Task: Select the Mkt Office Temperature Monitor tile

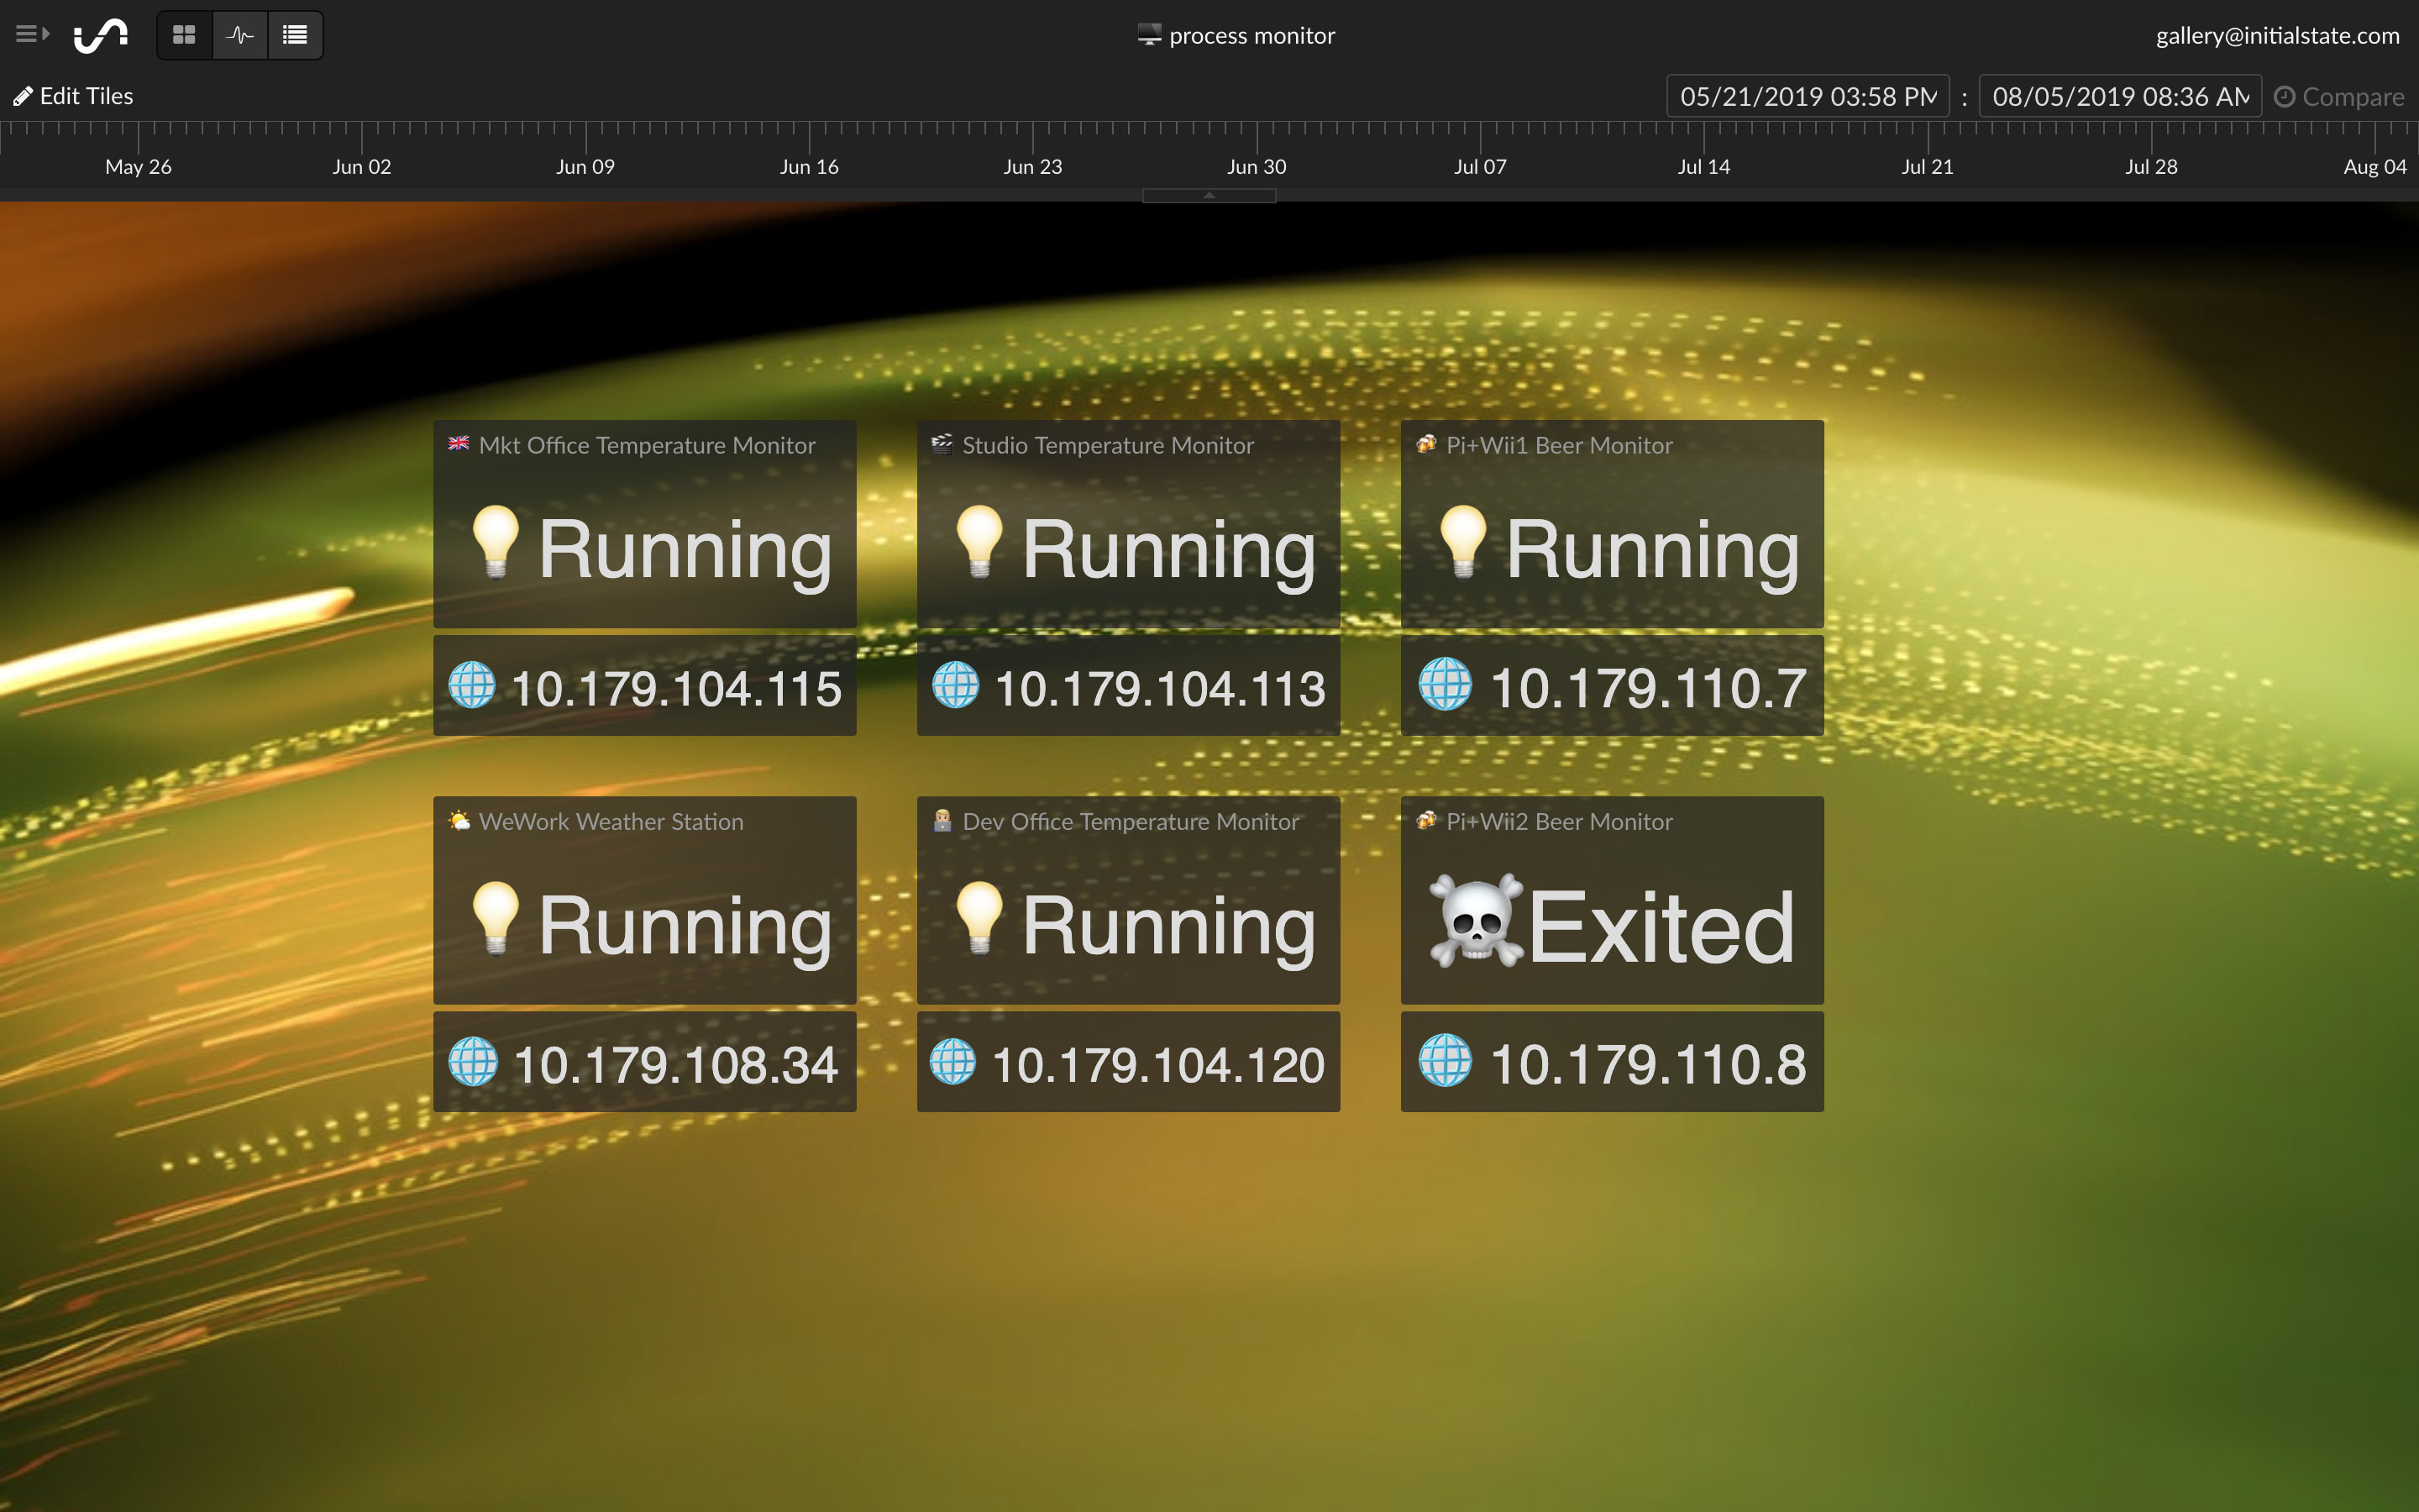Action: pyautogui.click(x=645, y=523)
